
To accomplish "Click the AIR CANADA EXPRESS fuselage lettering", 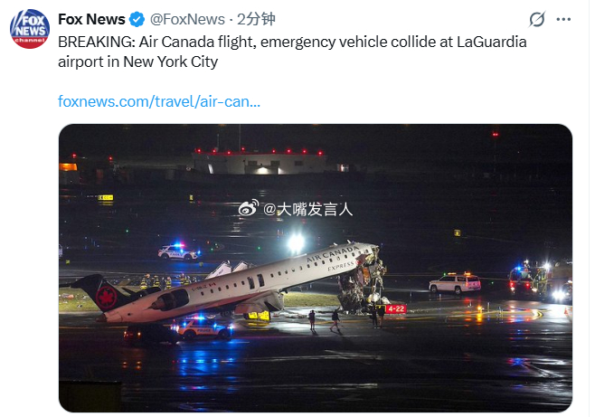I will [x=333, y=258].
